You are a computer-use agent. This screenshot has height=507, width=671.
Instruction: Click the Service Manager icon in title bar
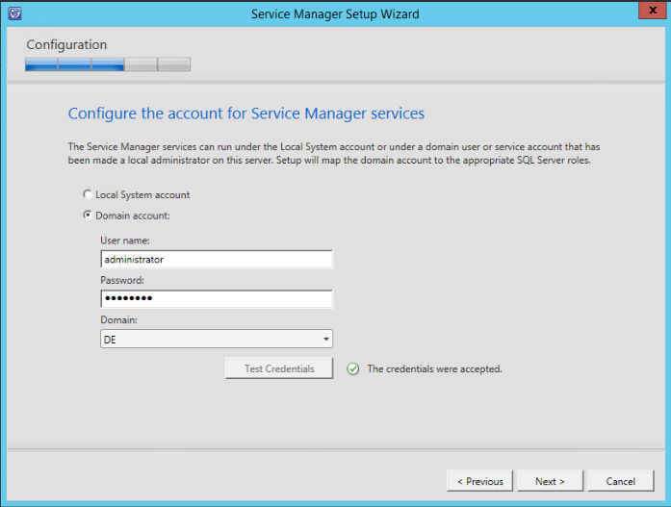[14, 14]
